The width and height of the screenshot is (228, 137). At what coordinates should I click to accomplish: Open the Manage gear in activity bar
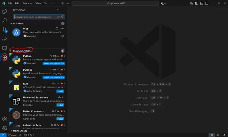[x=5, y=128]
